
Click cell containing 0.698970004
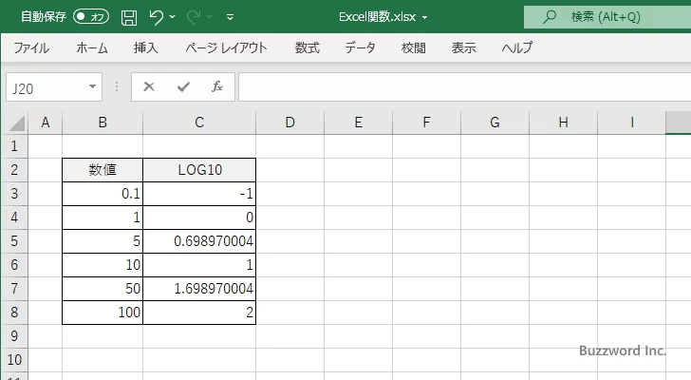point(199,241)
